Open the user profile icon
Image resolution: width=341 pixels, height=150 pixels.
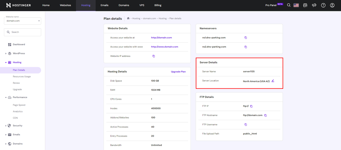332,5
